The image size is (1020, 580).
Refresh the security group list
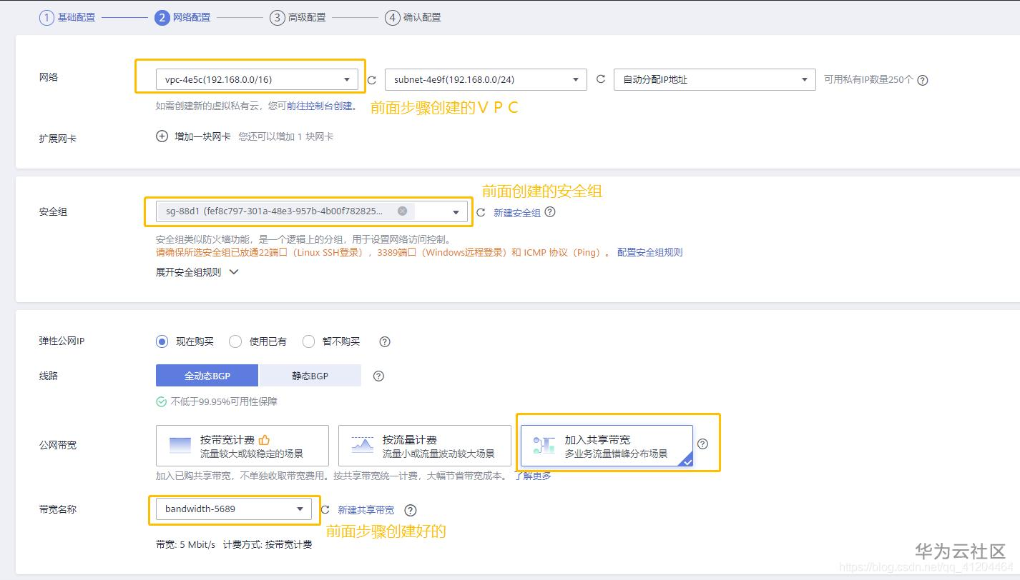point(481,212)
